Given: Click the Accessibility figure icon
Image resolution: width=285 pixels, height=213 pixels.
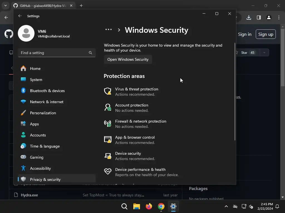Looking at the screenshot, I should pyautogui.click(x=23, y=168).
